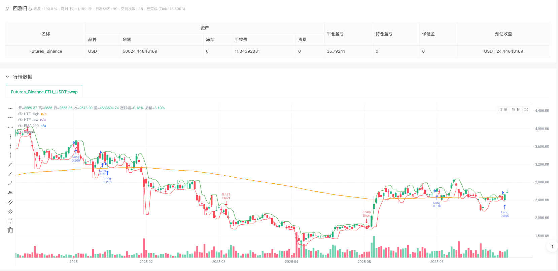Click the 2025-03 label on time axis
Image resolution: width=558 pixels, height=271 pixels.
218,262
